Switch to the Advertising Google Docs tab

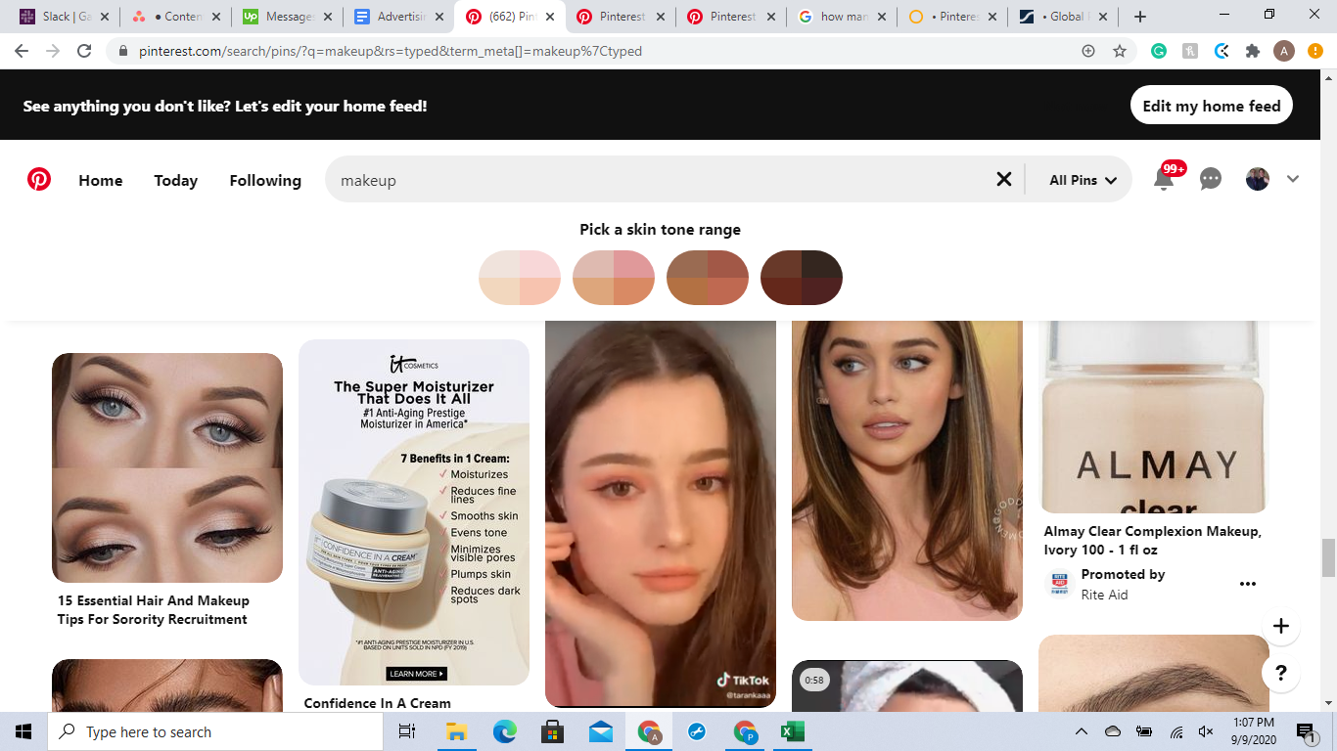pos(398,17)
